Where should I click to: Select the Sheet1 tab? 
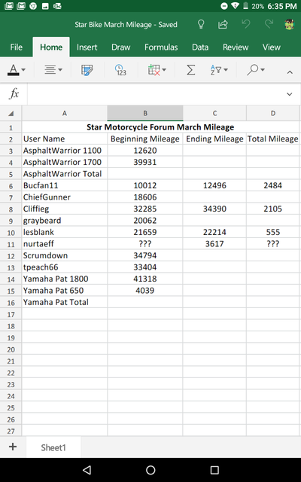point(53,447)
